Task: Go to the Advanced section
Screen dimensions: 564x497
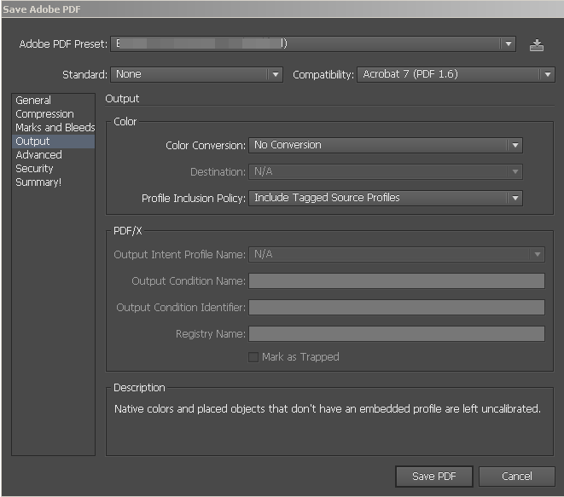Action: (x=38, y=155)
